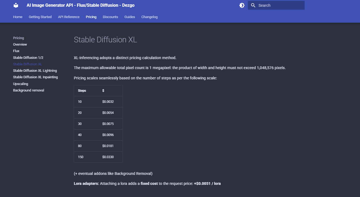Click the Dezgo docs logo icon
Screen dimensions: 360x197
tap(16, 5)
